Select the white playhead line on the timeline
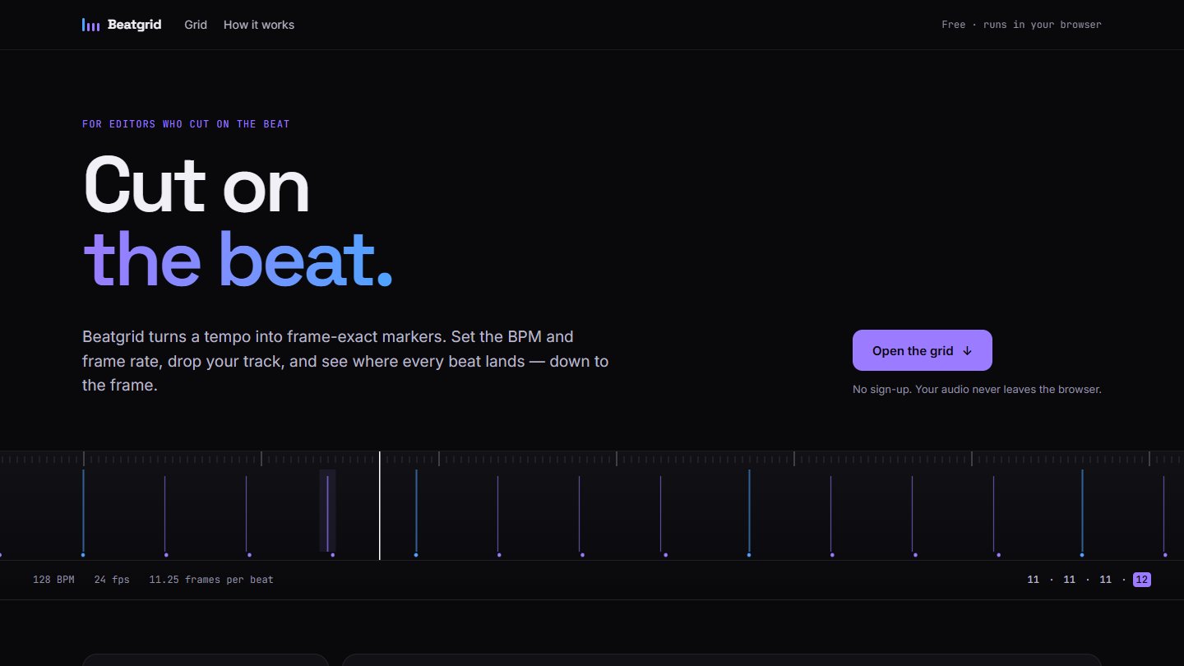Screen dimensions: 1184x666 (x=379, y=506)
